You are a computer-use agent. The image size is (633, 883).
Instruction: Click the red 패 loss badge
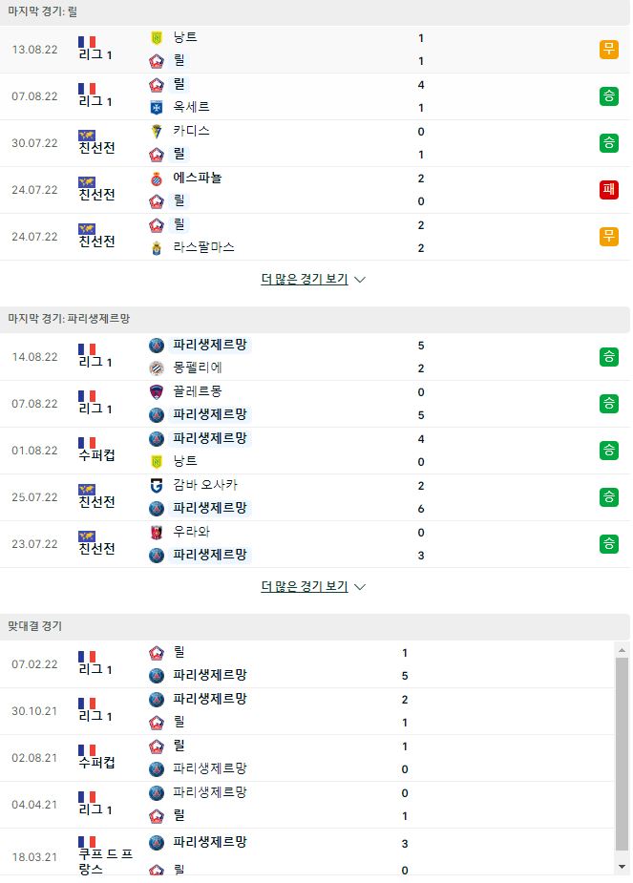click(x=609, y=190)
